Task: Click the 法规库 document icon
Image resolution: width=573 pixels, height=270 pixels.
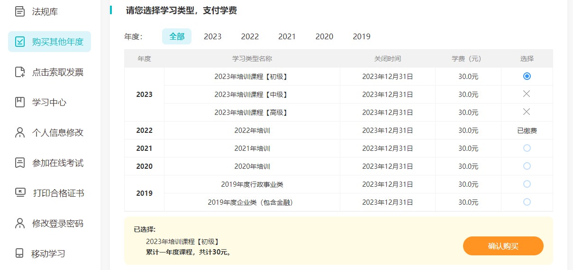Action: click(x=20, y=12)
